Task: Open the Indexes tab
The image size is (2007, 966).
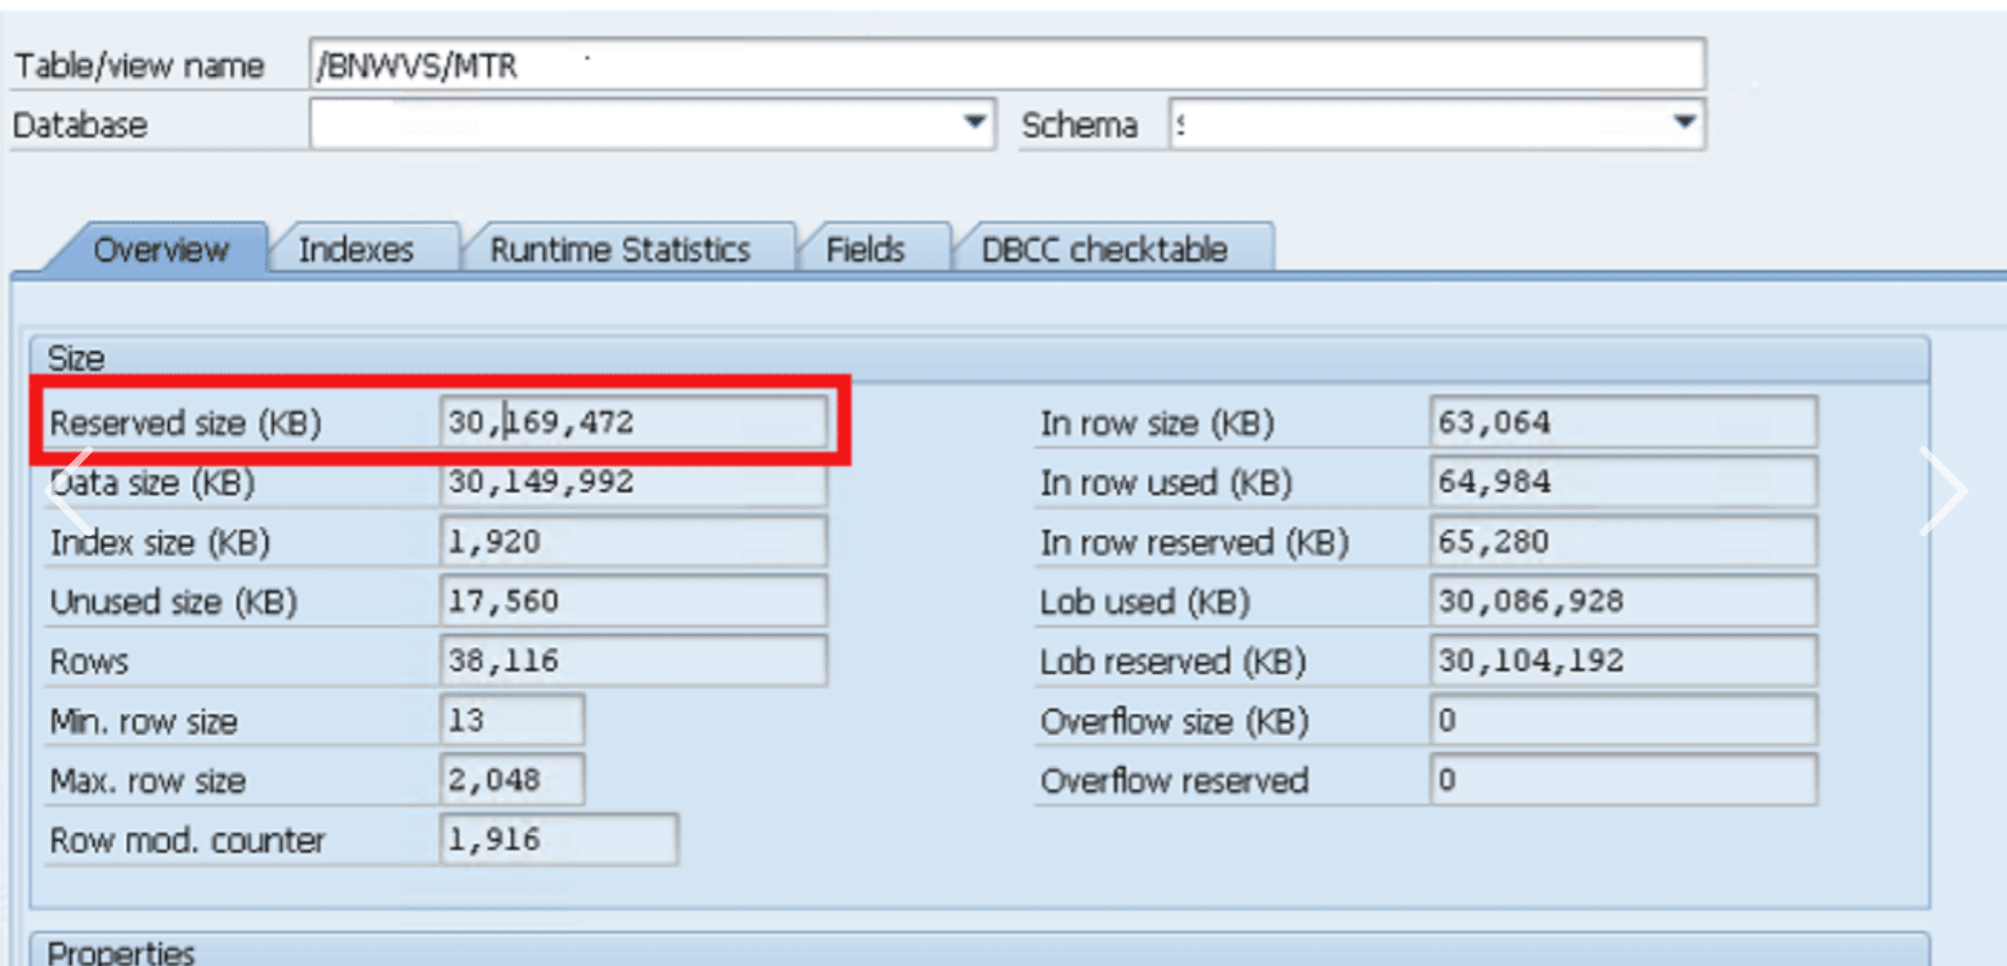Action: 356,250
